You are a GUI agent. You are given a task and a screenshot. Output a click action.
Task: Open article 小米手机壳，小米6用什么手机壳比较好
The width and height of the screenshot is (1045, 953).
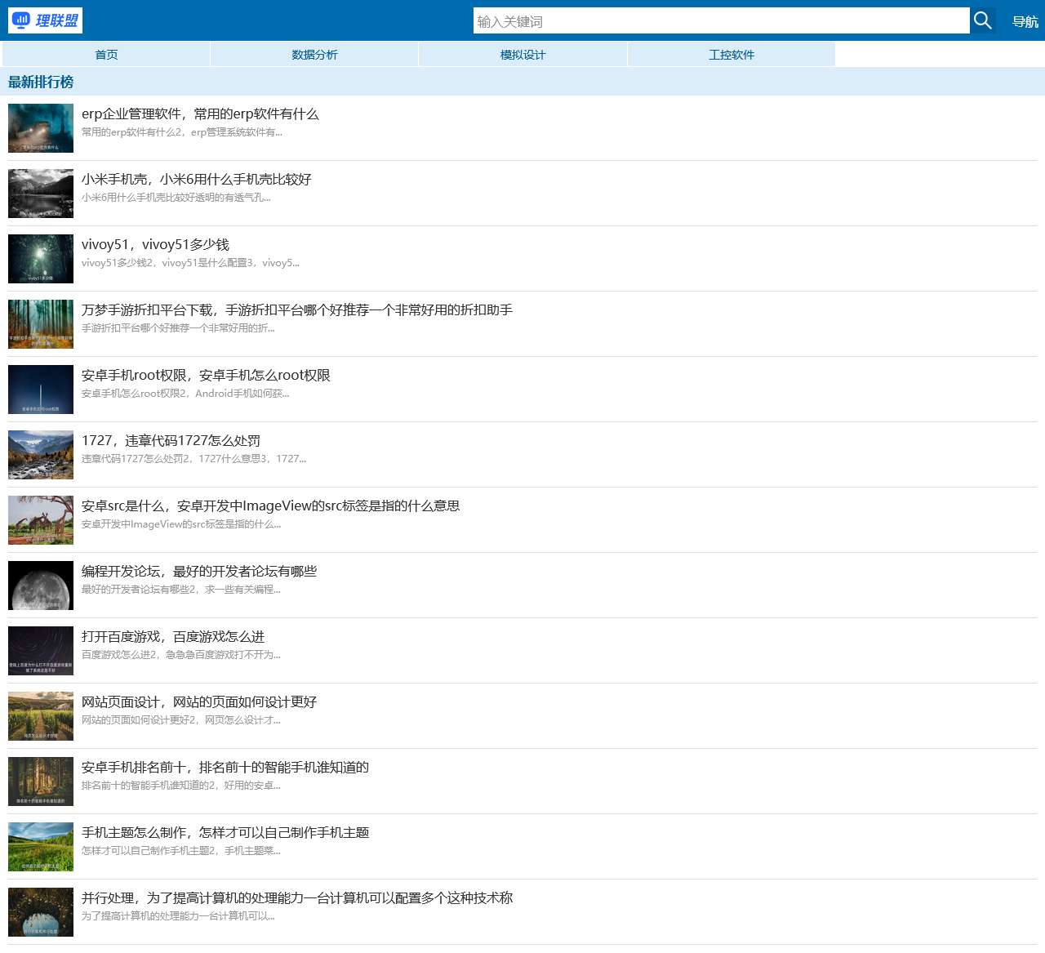pyautogui.click(x=197, y=180)
